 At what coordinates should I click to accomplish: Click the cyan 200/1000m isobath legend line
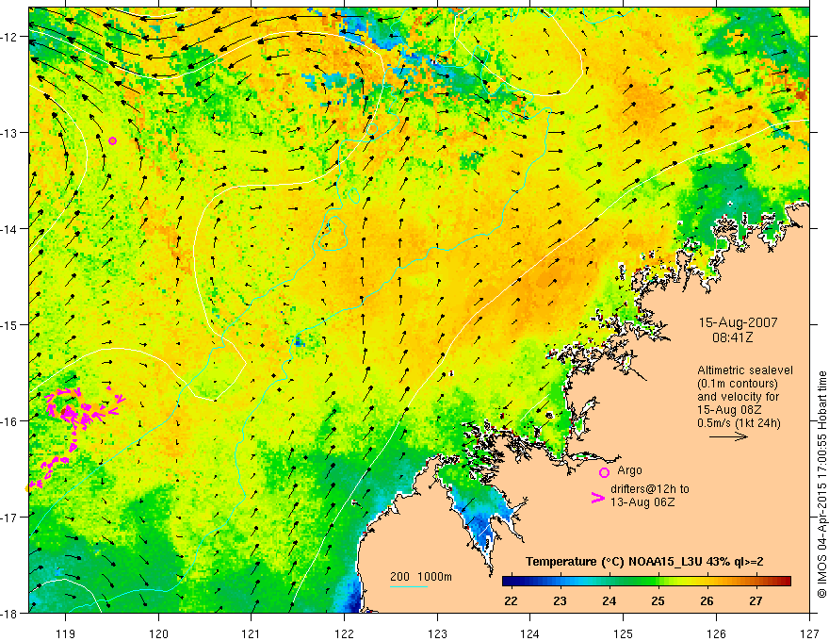pos(409,586)
